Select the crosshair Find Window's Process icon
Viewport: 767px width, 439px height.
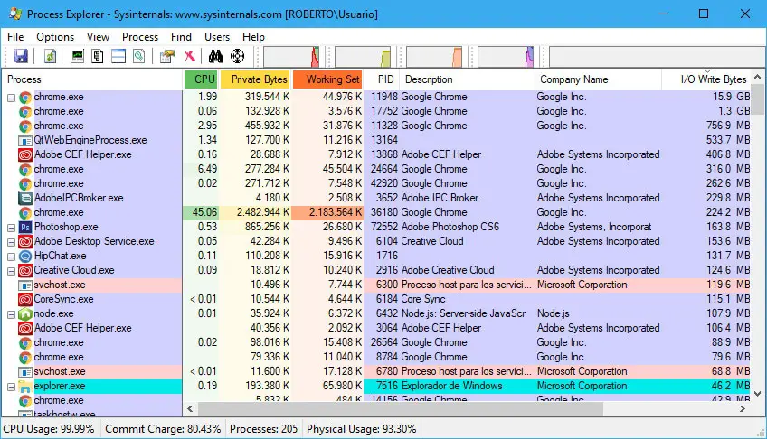[x=237, y=56]
